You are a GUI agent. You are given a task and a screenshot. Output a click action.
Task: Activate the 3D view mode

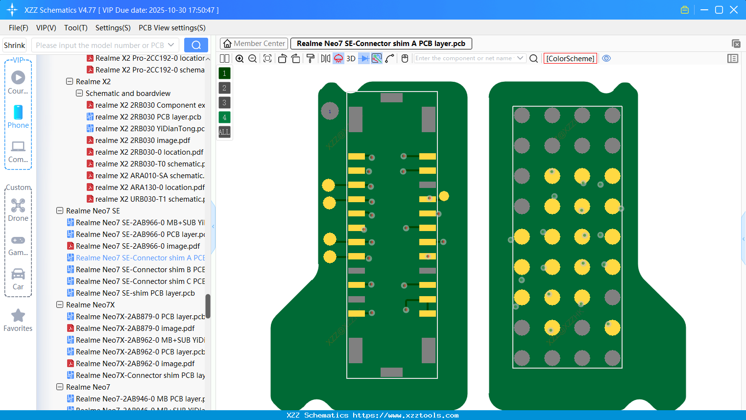click(351, 58)
